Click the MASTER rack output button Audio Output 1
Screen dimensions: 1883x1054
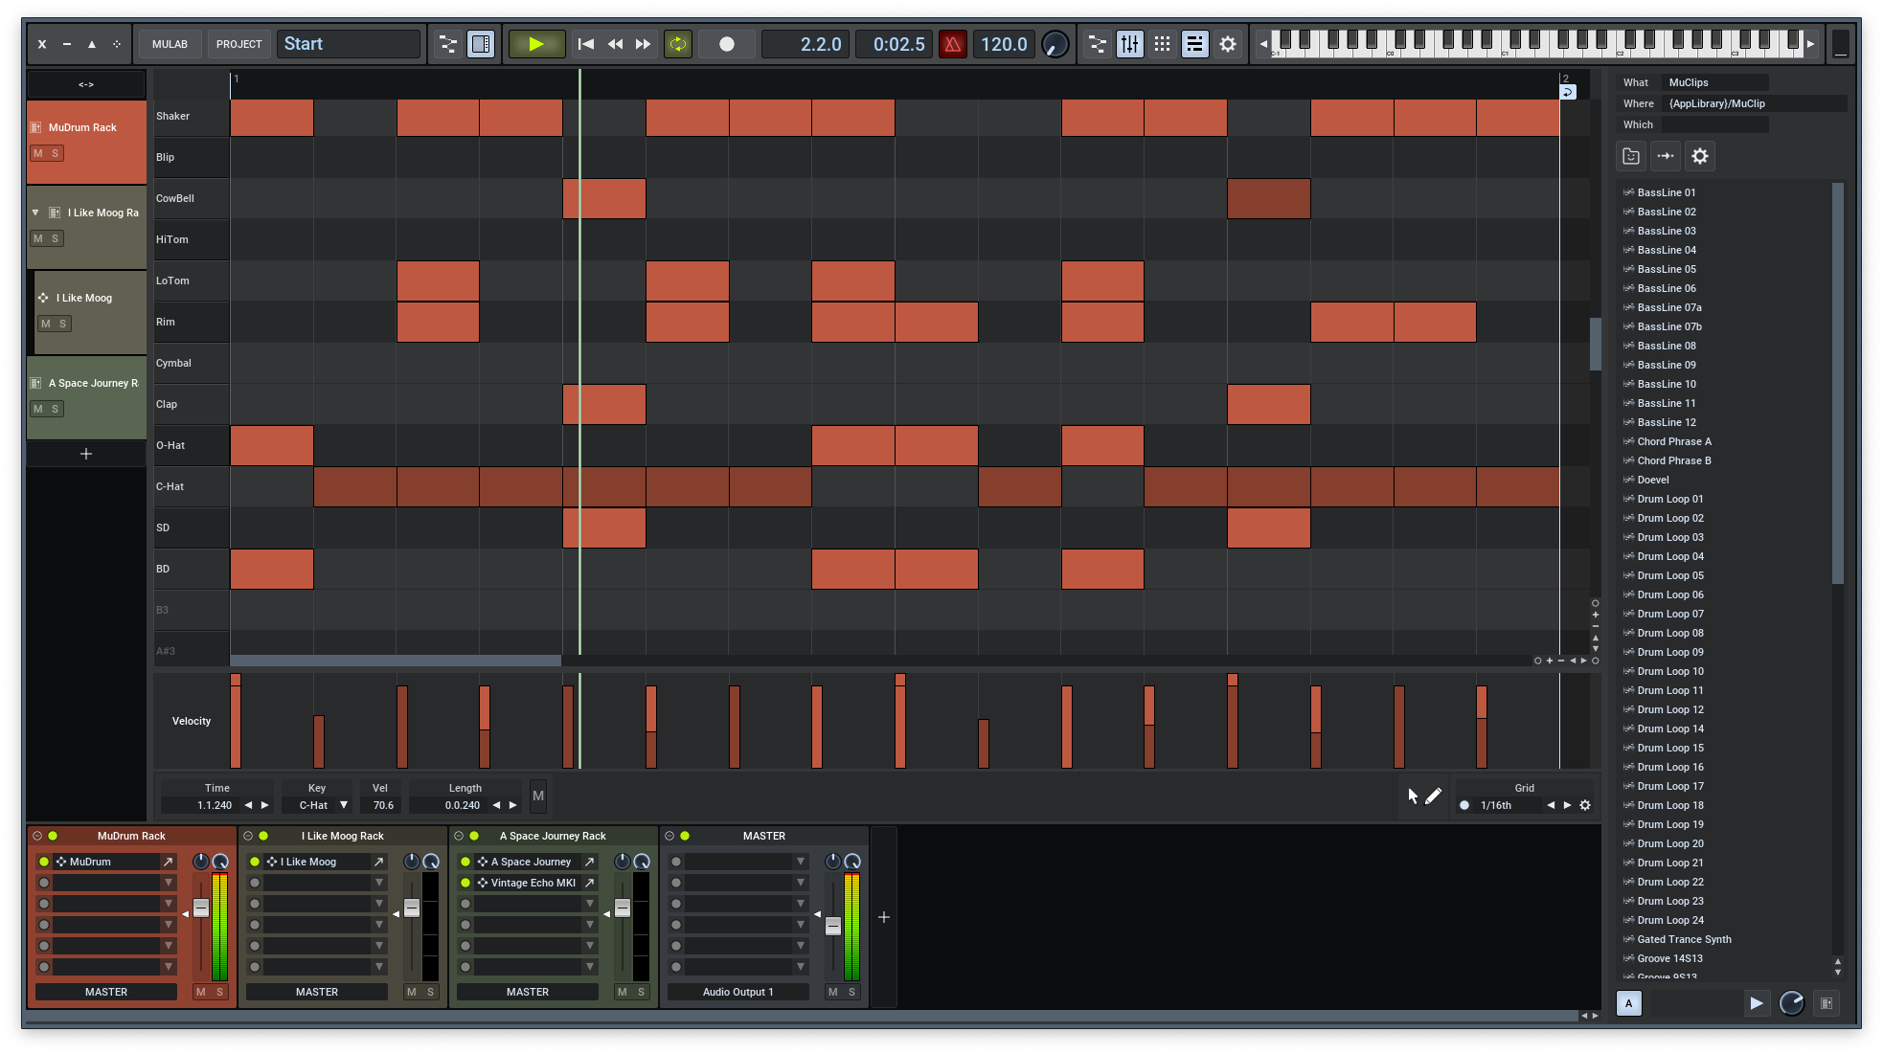(x=737, y=992)
